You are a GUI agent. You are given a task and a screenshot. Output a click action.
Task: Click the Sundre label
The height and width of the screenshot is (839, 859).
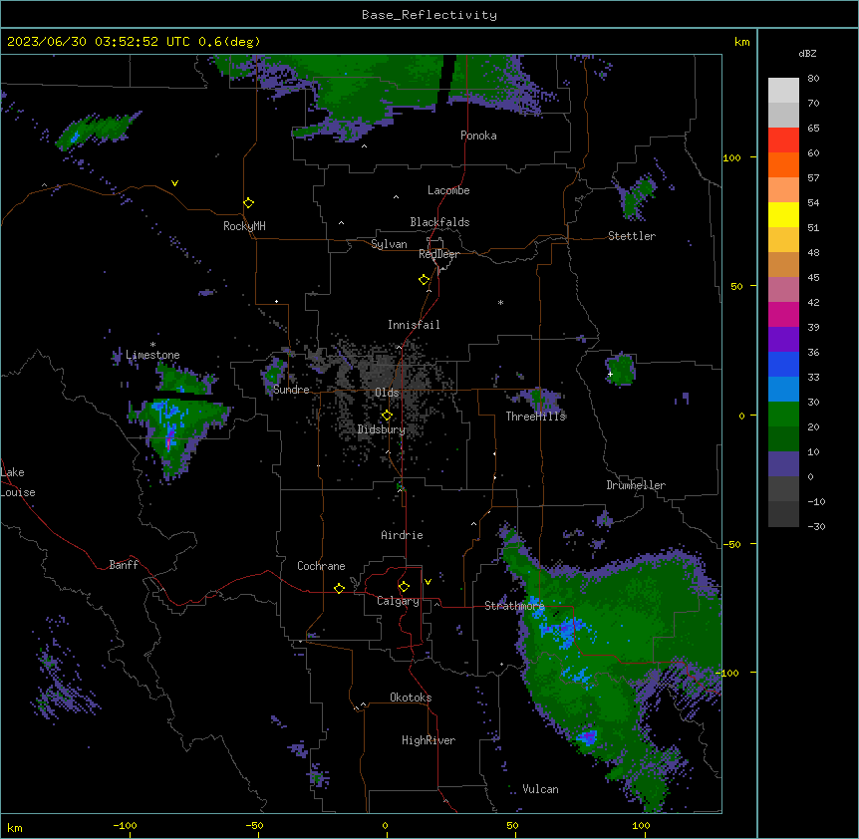(291, 390)
